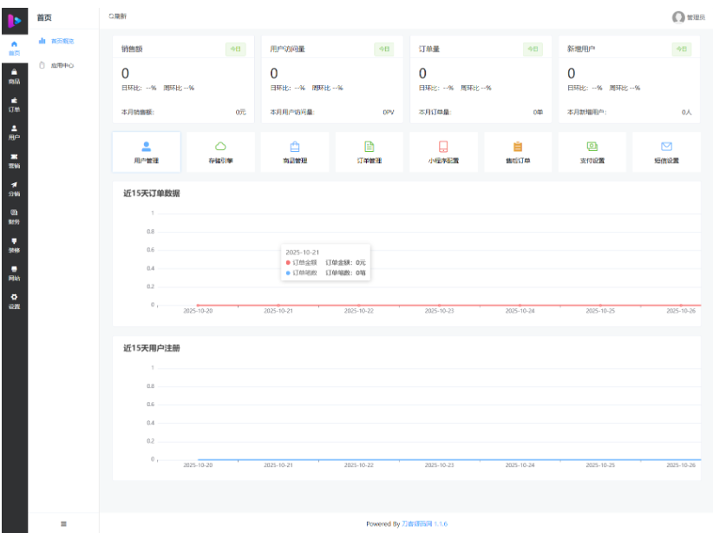The image size is (713, 533).
Task: Open the 财务 finance section in sidebar
Action: pyautogui.click(x=14, y=217)
